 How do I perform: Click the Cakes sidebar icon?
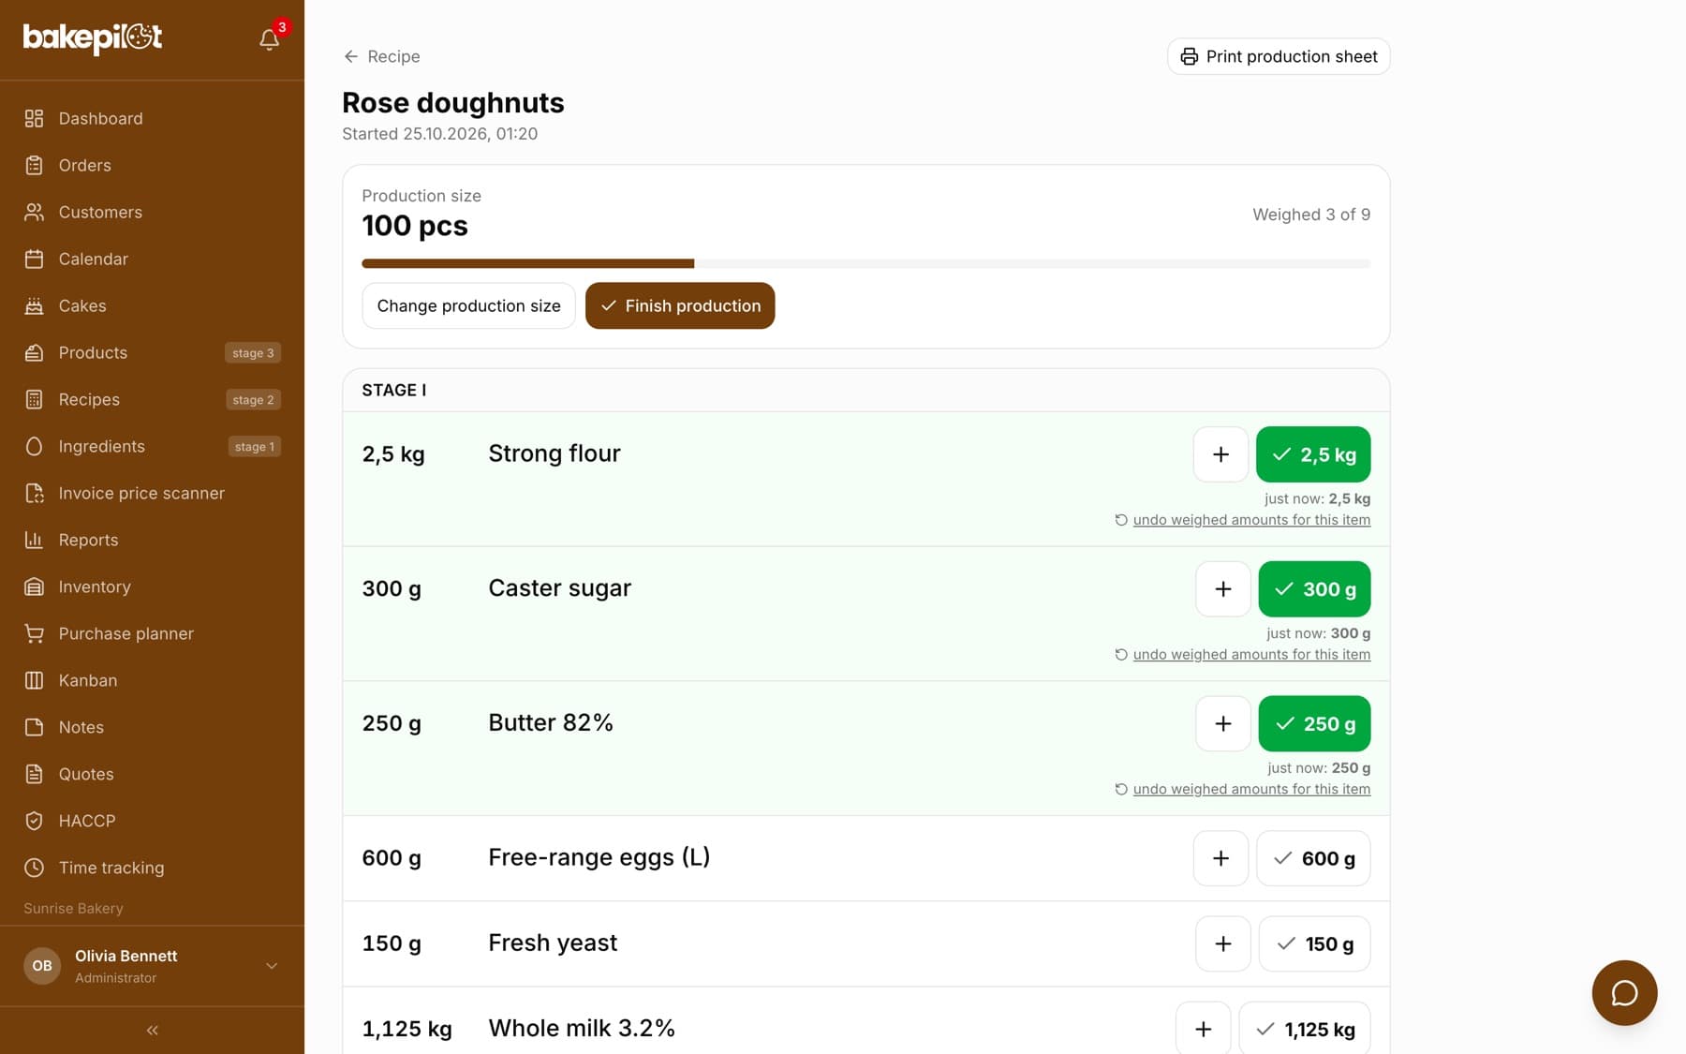pos(34,305)
